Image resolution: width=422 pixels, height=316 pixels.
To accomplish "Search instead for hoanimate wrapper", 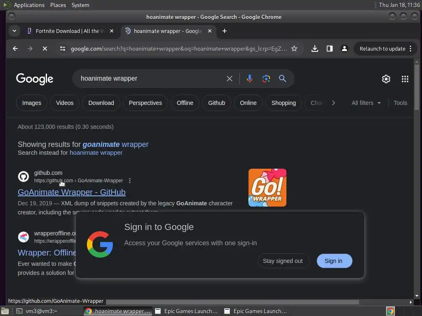I will point(96,153).
